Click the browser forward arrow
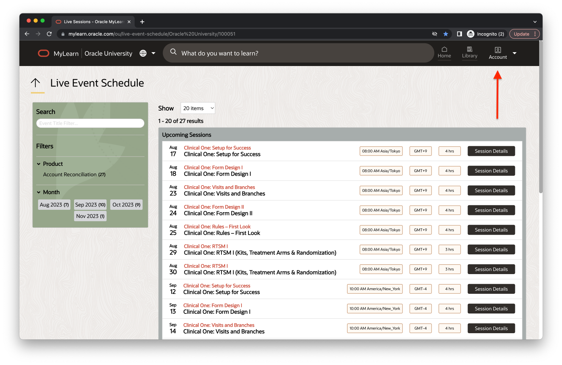 (x=38, y=34)
